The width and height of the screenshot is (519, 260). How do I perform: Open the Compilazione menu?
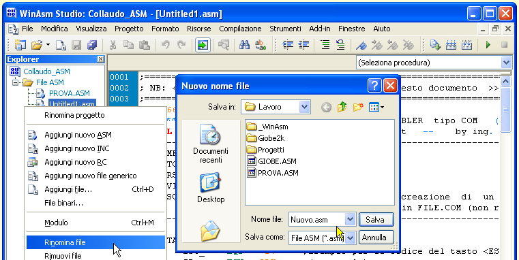pyautogui.click(x=240, y=29)
